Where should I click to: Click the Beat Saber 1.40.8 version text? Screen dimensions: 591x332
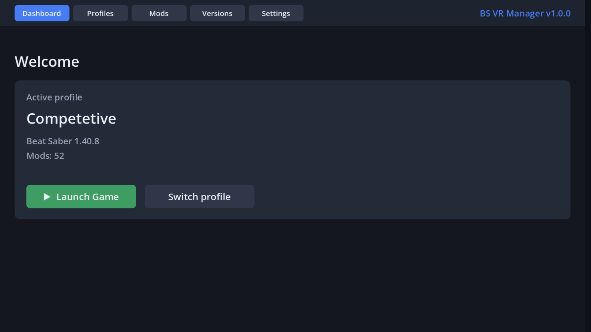coord(63,141)
